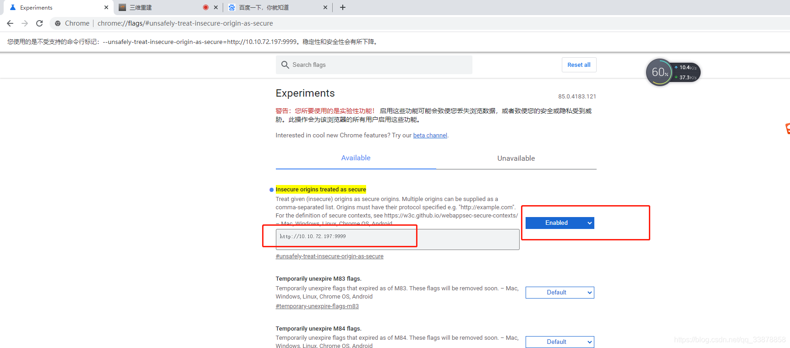This screenshot has width=790, height=348.
Task: Open the Available flags tab
Action: [x=356, y=158]
